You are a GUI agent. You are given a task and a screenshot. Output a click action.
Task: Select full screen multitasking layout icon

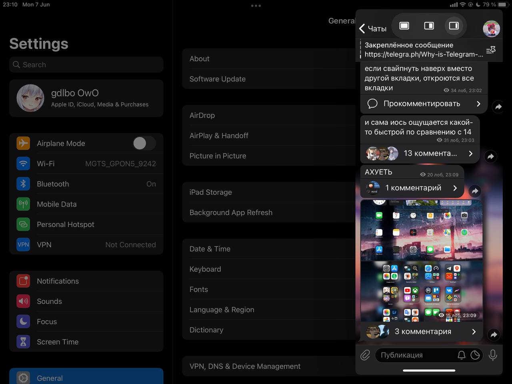(404, 26)
